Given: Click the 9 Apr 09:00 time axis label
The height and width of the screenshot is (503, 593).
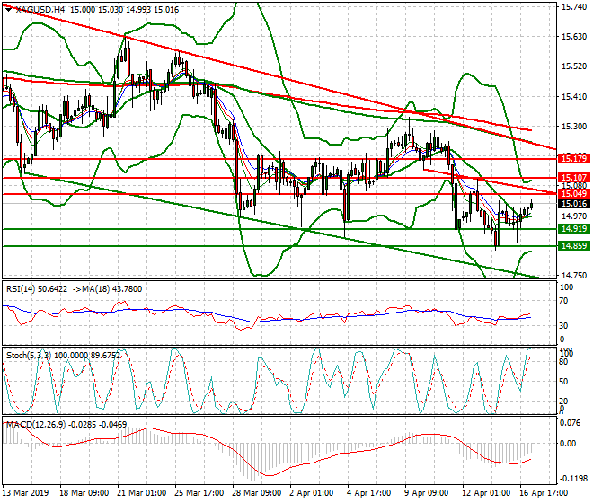Looking at the screenshot, I should pos(427,493).
